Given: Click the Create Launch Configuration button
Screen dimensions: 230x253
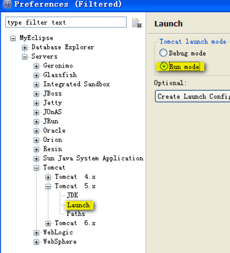Looking at the screenshot, I should tap(193, 96).
